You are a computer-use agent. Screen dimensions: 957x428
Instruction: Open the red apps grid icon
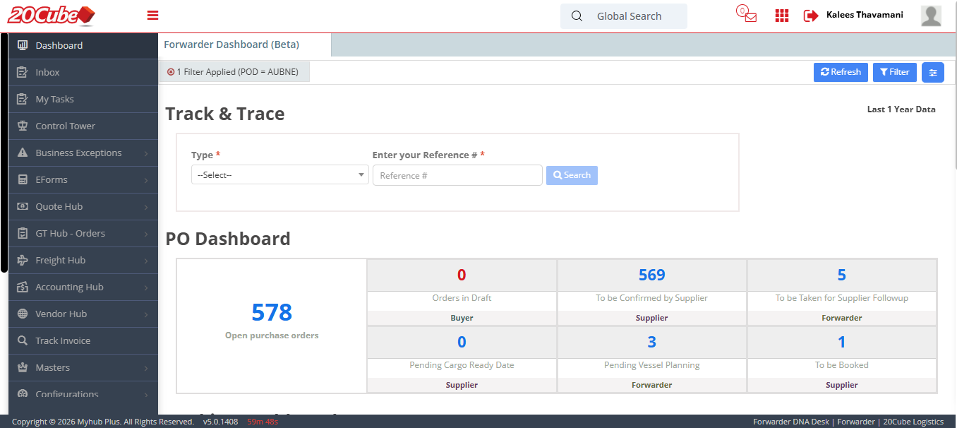pos(781,15)
